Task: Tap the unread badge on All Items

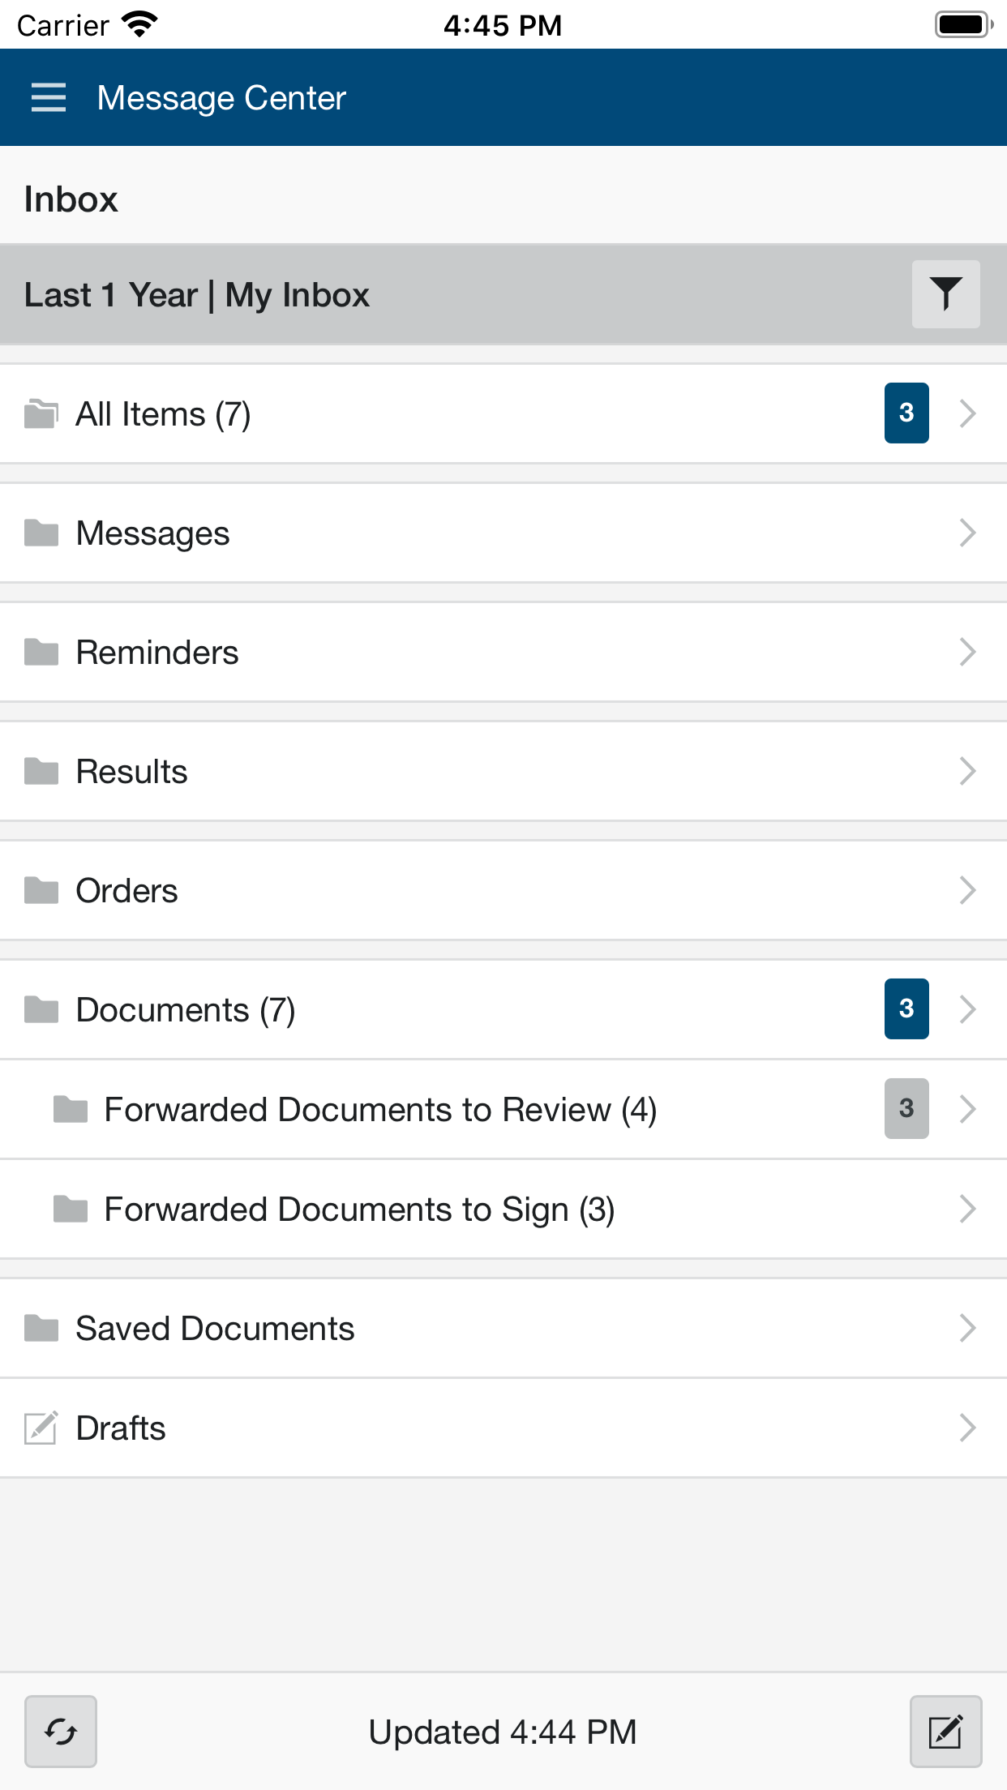Action: click(x=906, y=413)
